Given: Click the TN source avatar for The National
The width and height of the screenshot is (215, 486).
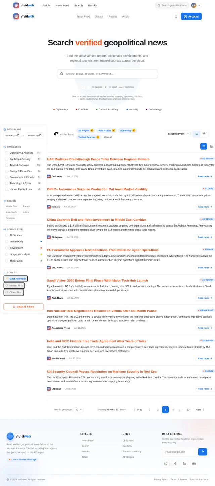Looking at the screenshot, I should (49, 358).
